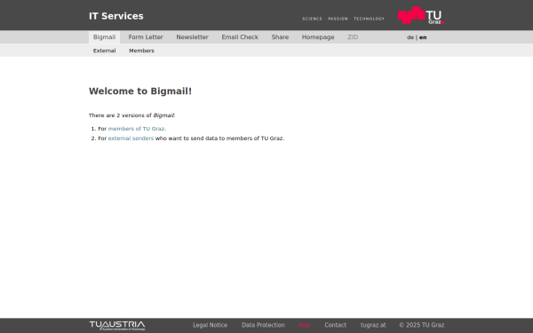Click the 'Welcome to Bigmail!' heading
533x333 pixels.
coord(140,91)
